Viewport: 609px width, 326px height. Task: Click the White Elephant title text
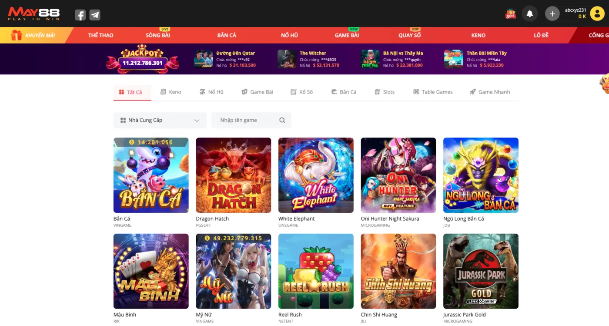click(x=296, y=218)
